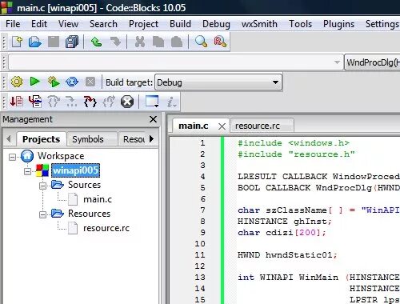Click the Paste icon

click(177, 42)
